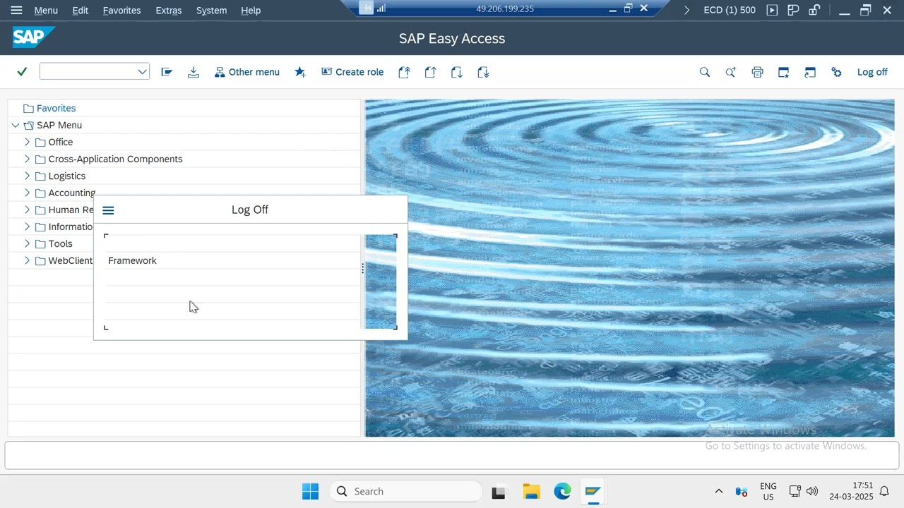This screenshot has height=508, width=904.
Task: Click the Create role button
Action: [x=352, y=72]
